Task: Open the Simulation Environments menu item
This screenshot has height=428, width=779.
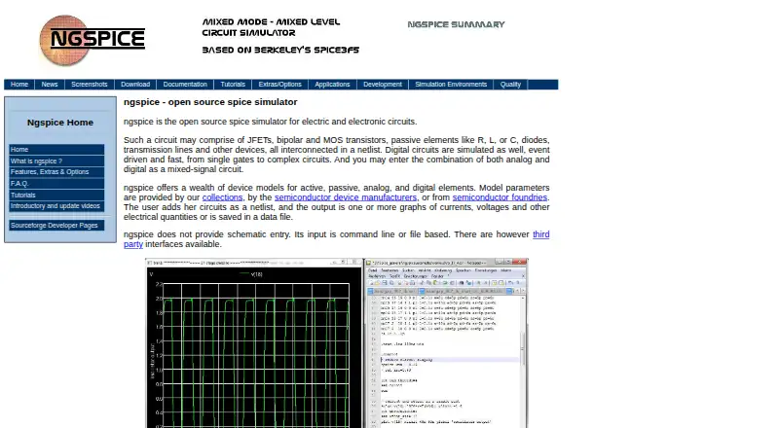Action: (451, 85)
